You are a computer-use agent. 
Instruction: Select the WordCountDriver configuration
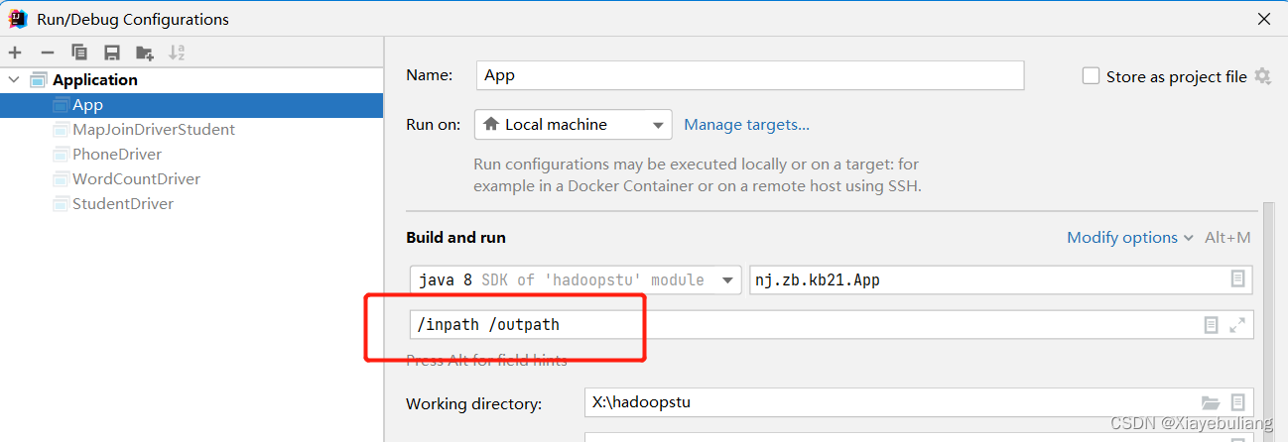[136, 179]
